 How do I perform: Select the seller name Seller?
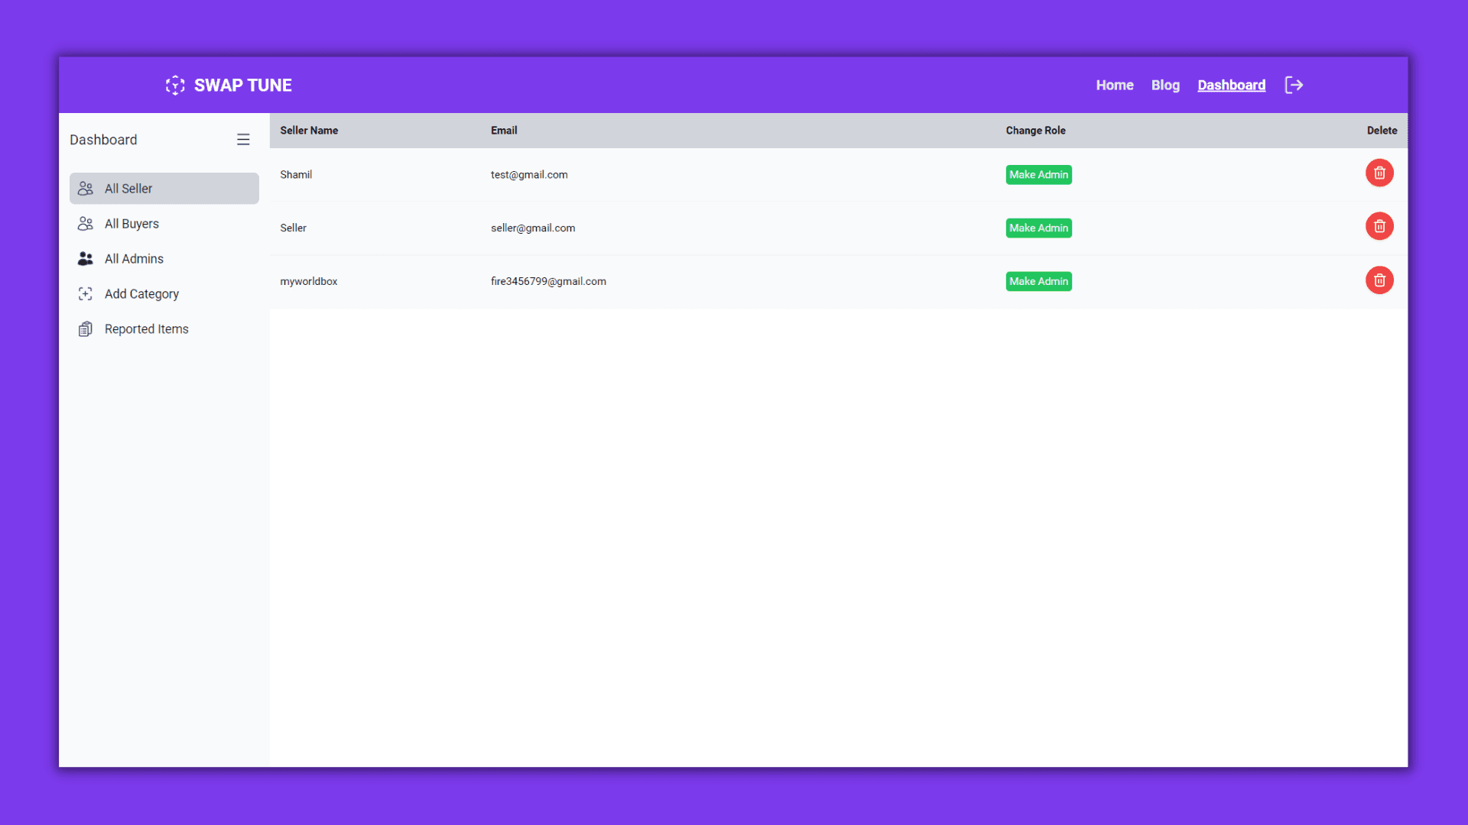tap(293, 228)
